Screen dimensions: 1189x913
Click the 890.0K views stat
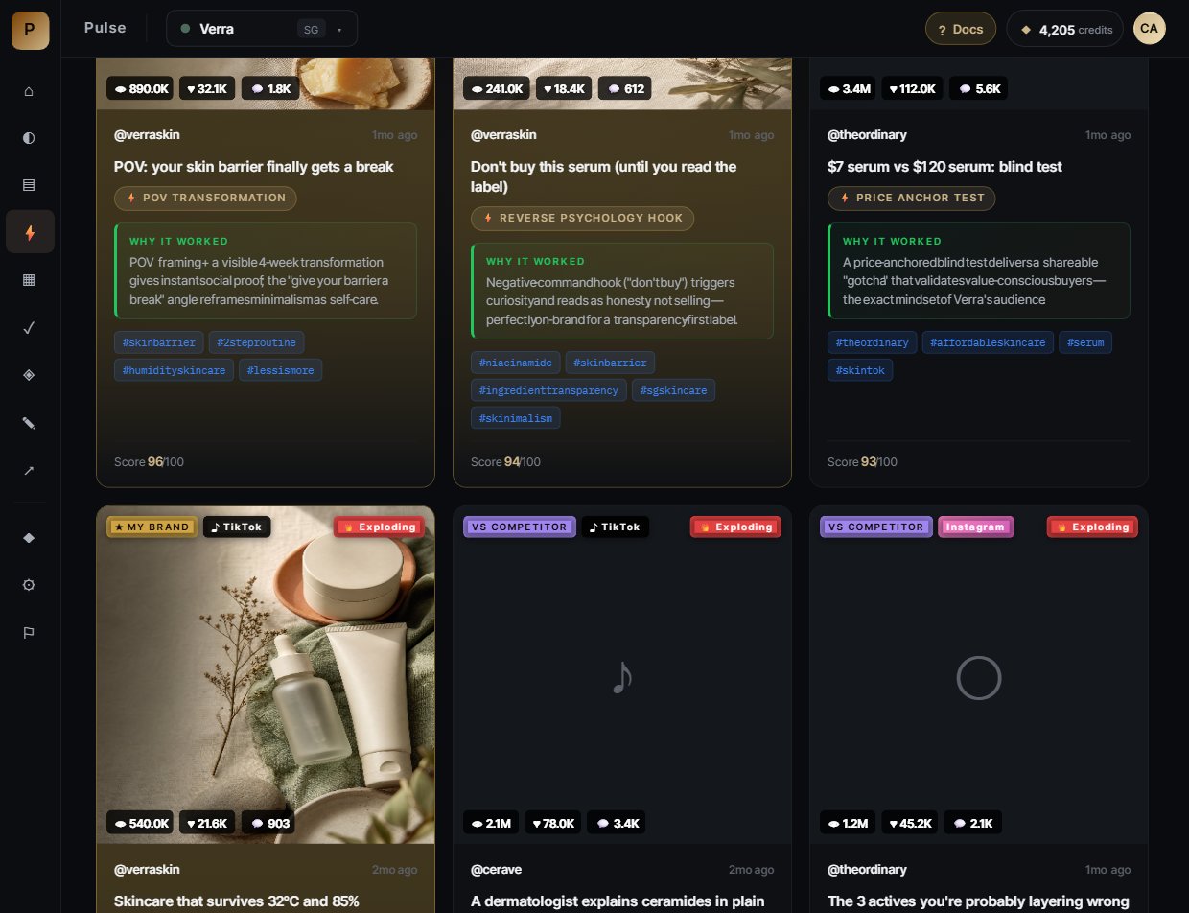point(141,88)
